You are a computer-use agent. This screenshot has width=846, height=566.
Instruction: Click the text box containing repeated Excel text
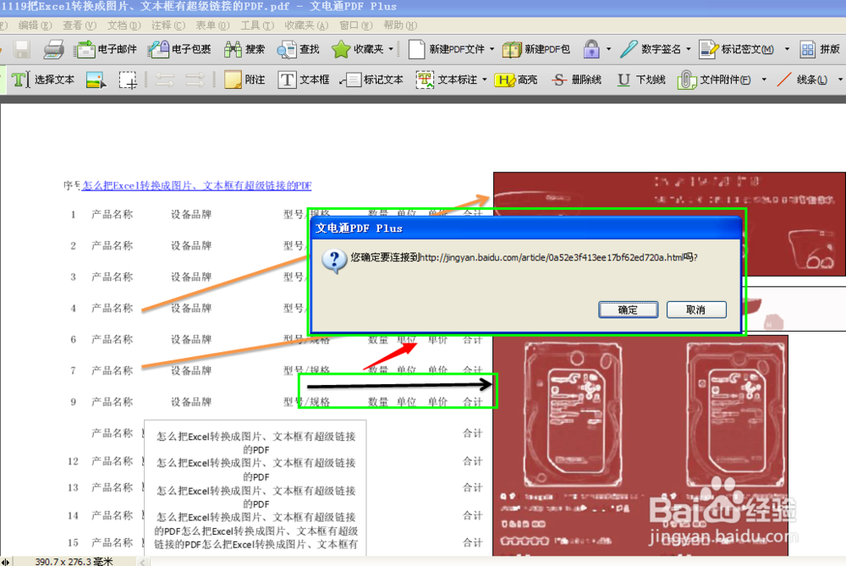(255, 488)
